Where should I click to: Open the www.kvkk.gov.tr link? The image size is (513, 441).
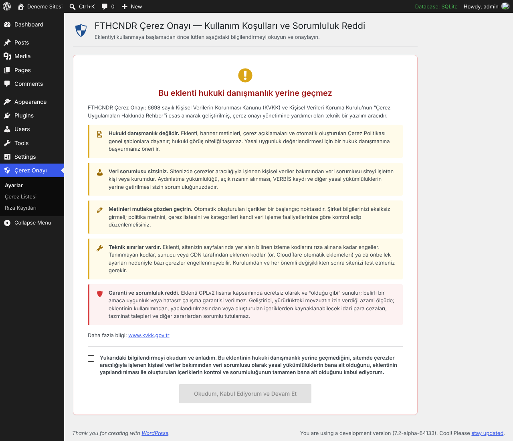click(x=149, y=335)
